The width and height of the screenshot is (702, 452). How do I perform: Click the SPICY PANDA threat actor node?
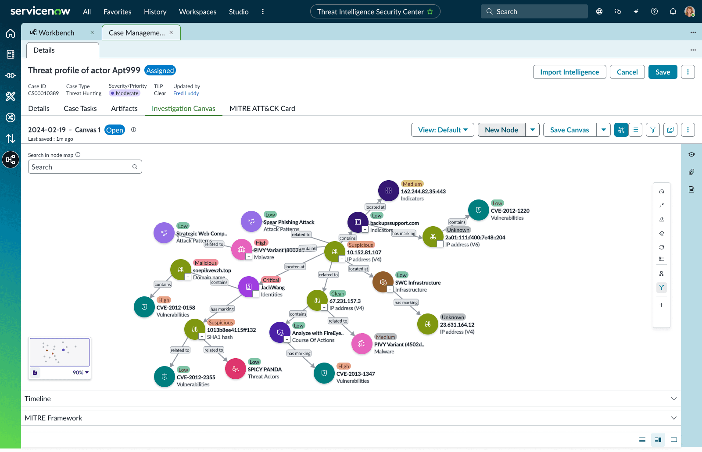236,369
